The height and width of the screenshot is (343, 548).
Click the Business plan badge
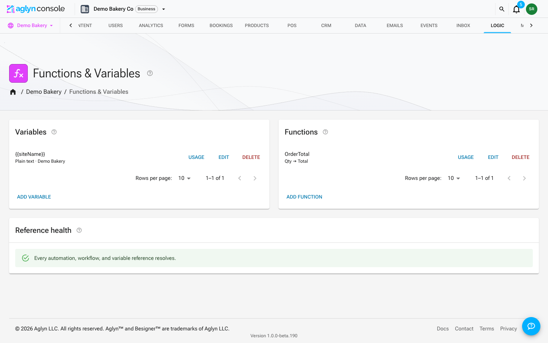pos(147,9)
